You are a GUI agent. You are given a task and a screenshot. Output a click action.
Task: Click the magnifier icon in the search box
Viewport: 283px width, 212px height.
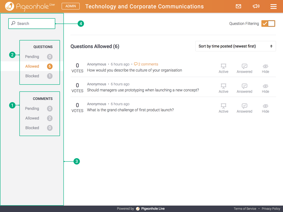[13, 23]
